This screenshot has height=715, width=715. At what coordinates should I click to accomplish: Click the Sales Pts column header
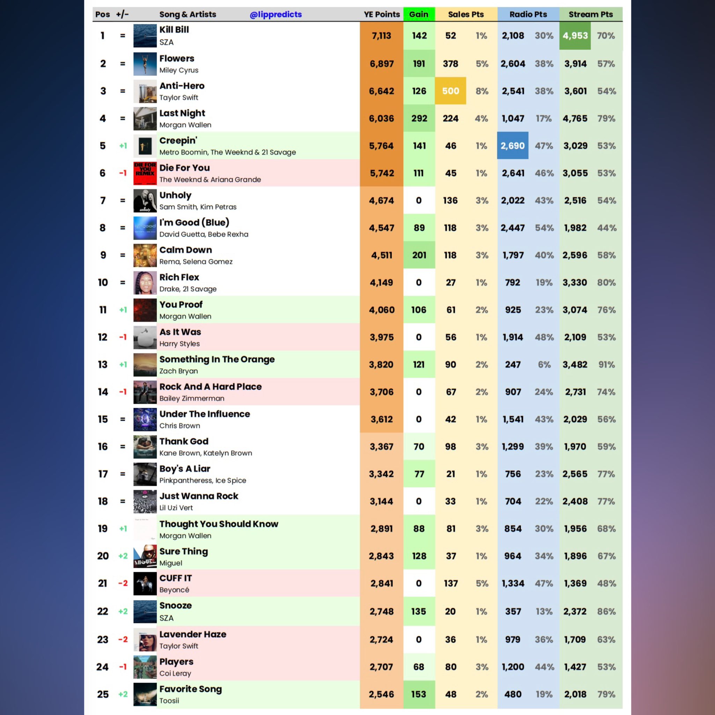[x=466, y=14]
